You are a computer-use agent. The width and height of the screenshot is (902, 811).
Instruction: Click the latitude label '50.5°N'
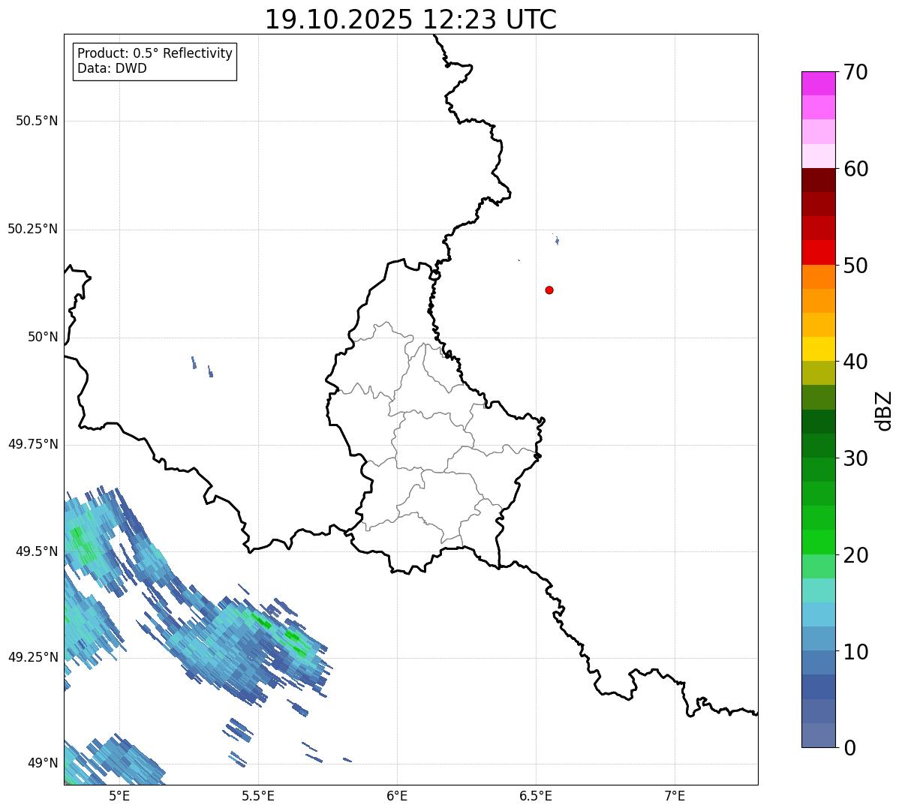tap(37, 121)
